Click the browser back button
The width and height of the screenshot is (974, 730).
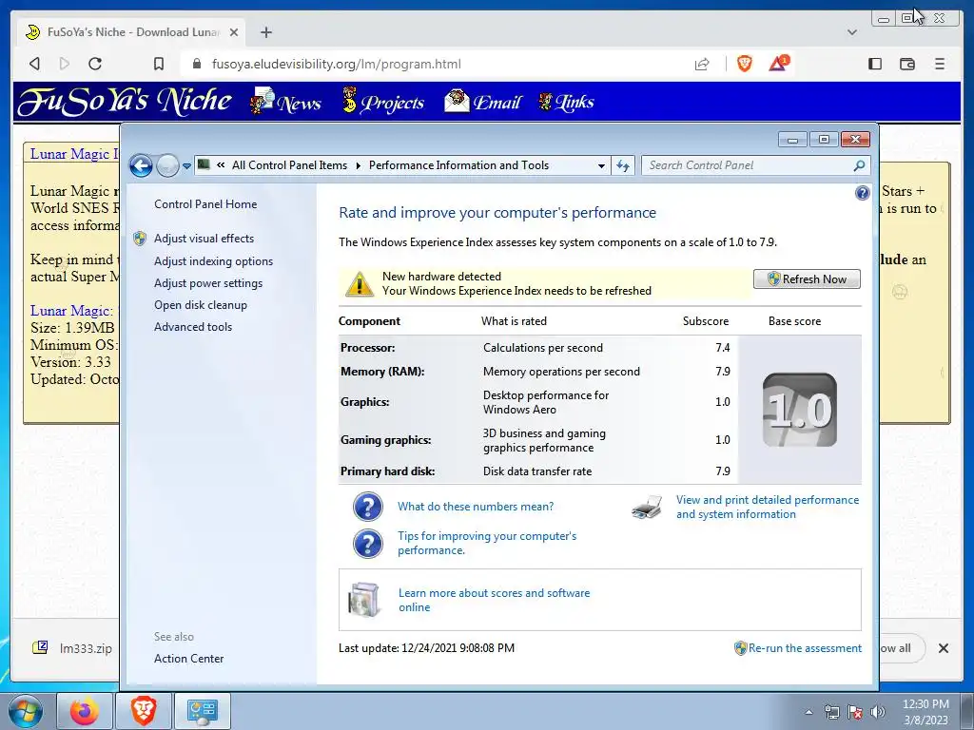[35, 64]
